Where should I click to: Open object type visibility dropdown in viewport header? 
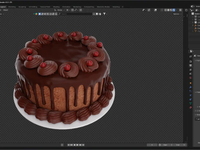[x=144, y=10]
